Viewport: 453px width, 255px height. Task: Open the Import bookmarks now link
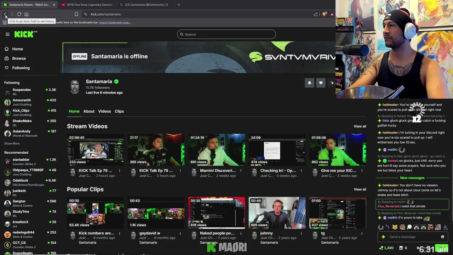click(x=115, y=22)
